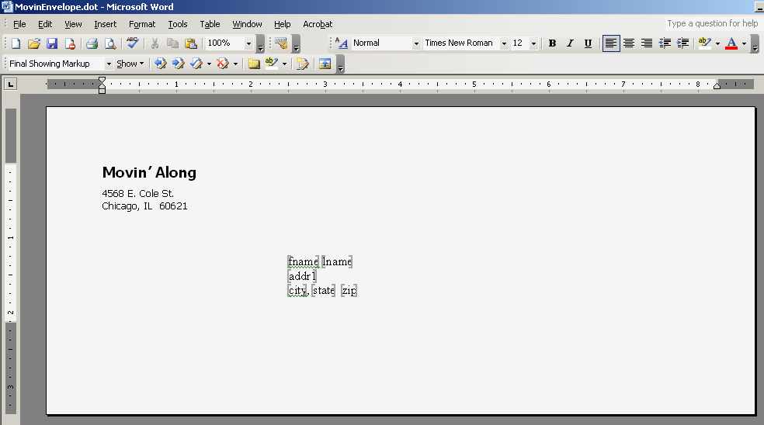Toggle Underline formatting

pyautogui.click(x=588, y=43)
